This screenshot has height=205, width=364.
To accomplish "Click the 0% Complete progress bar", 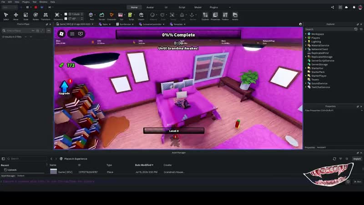I will click(178, 35).
